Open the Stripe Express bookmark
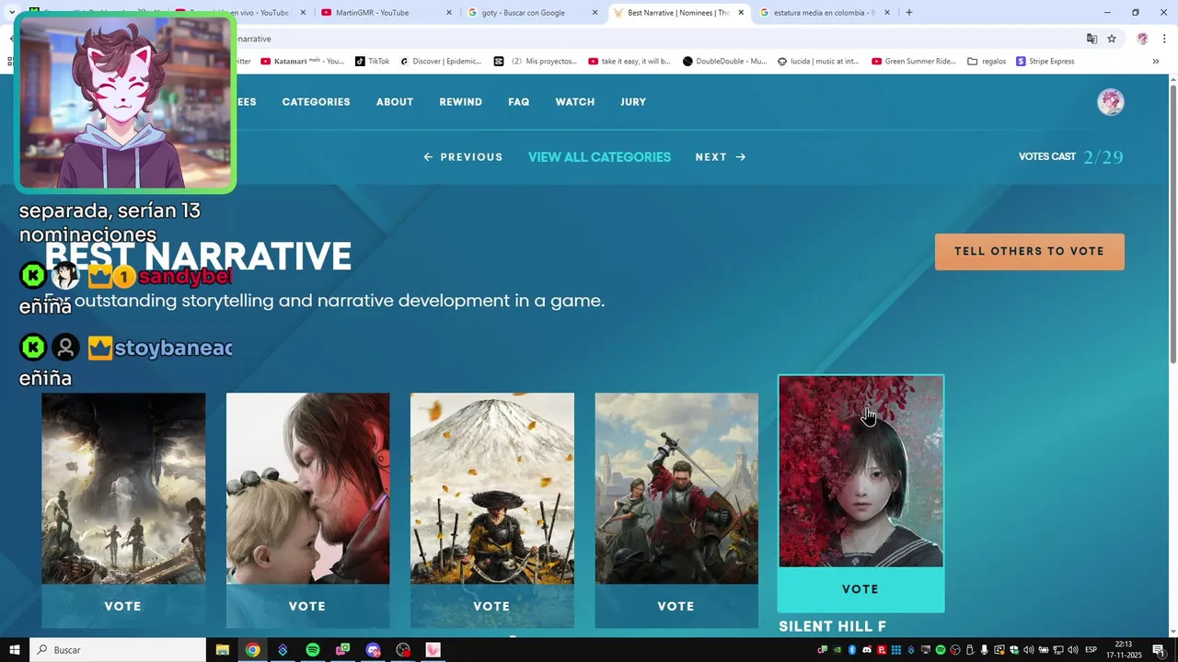 pyautogui.click(x=1045, y=62)
